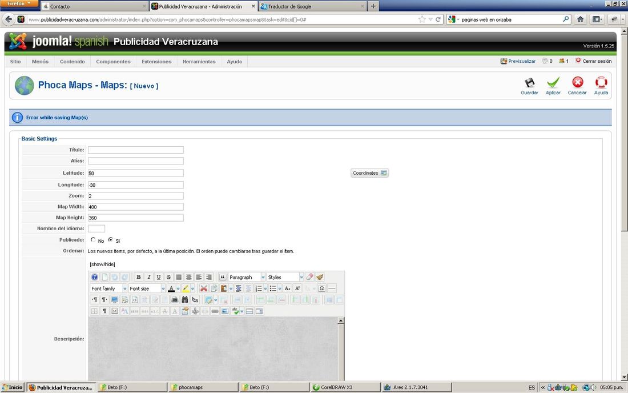628x393 pixels.
Task: Open the Extensiones menu
Action: [156, 61]
